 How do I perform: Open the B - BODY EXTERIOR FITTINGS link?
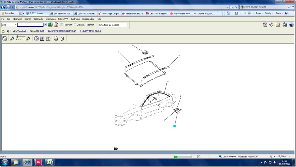(62, 31)
